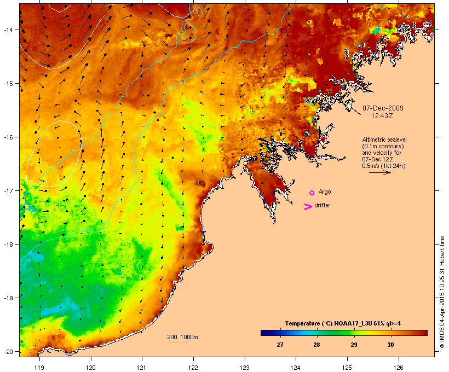
Task: Click the '30' label below the color bar
Action: (390, 345)
